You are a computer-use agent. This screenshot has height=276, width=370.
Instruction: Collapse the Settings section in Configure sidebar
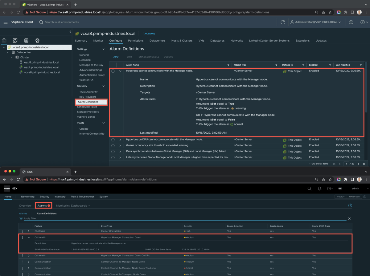click(x=103, y=49)
